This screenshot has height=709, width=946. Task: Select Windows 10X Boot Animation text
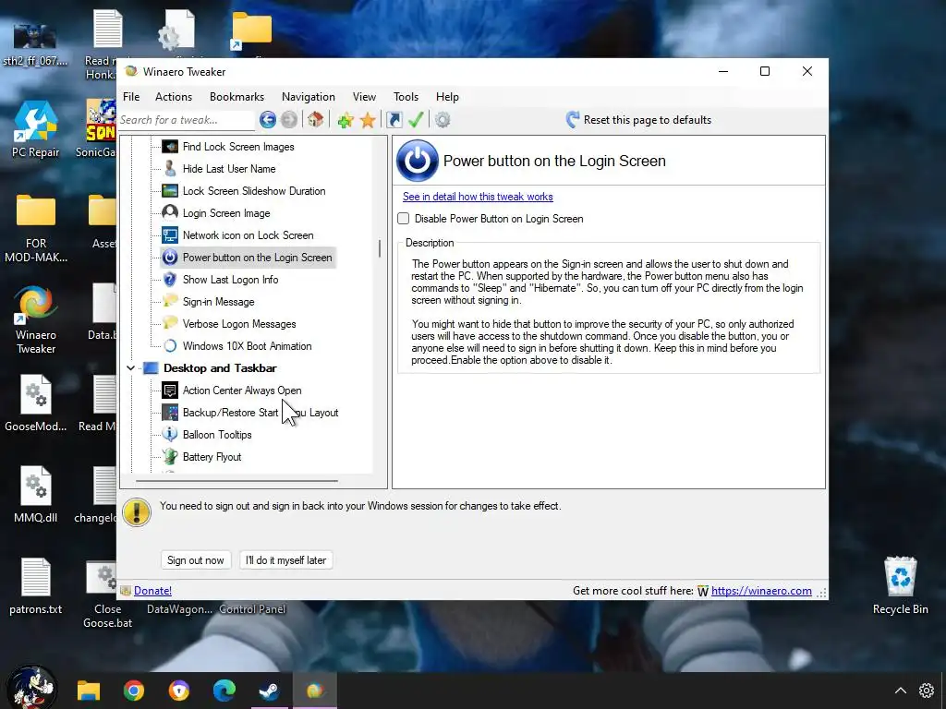(248, 346)
